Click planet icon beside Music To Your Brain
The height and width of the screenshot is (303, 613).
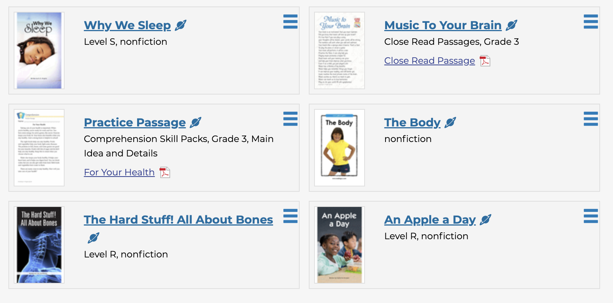pyautogui.click(x=511, y=25)
